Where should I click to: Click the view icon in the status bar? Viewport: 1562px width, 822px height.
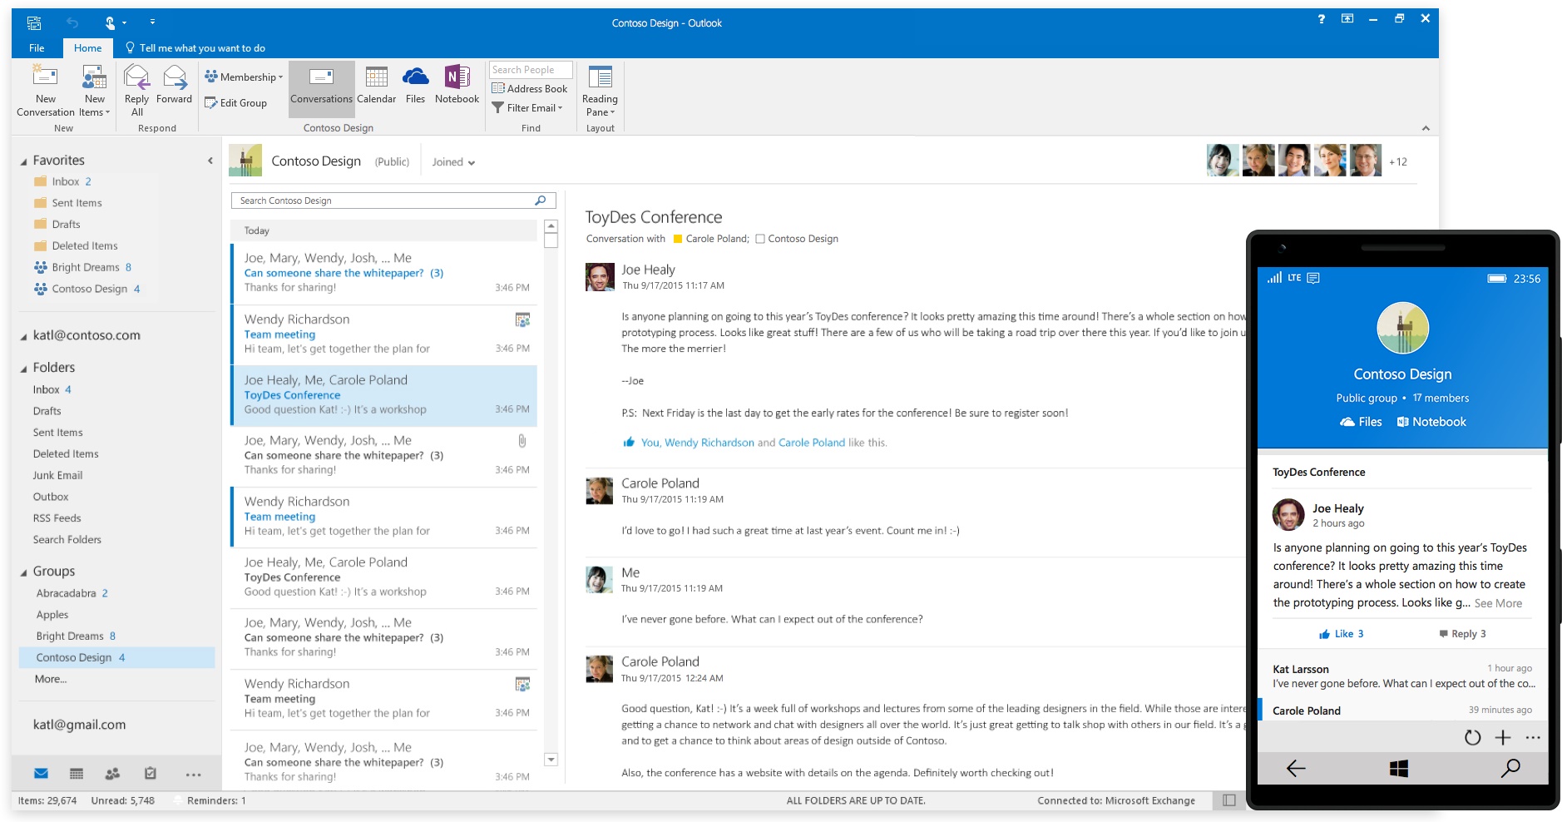pos(1229,800)
